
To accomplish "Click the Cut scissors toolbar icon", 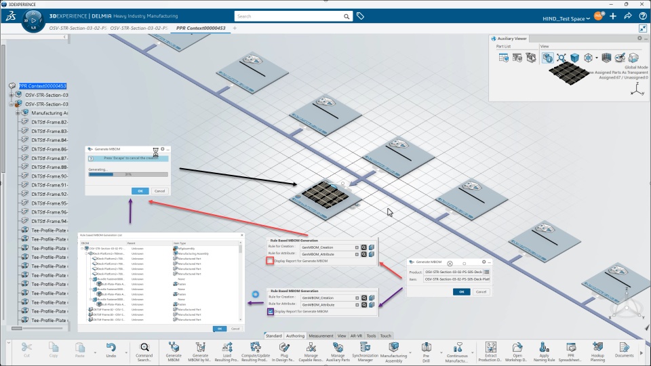I will click(x=26, y=350).
